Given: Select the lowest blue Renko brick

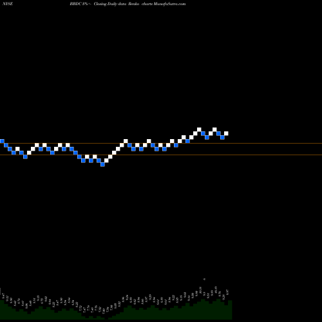Looking at the screenshot, I should pyautogui.click(x=102, y=164).
